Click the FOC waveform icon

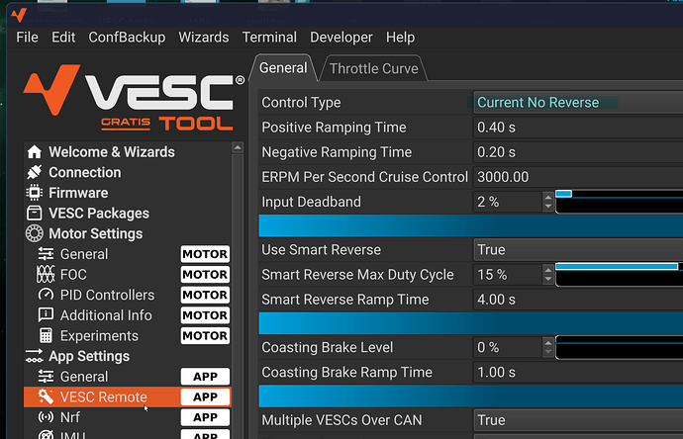46,274
